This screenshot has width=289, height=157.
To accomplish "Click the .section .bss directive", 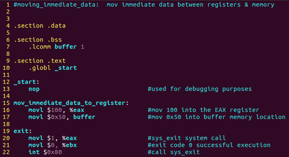I will tap(38, 40).
